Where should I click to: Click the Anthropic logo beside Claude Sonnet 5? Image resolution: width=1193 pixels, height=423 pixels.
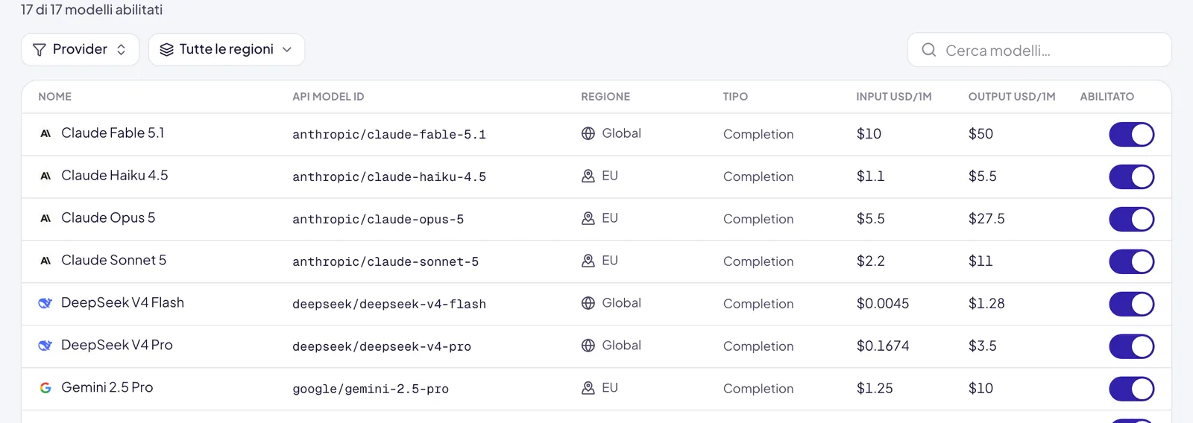pyautogui.click(x=45, y=261)
